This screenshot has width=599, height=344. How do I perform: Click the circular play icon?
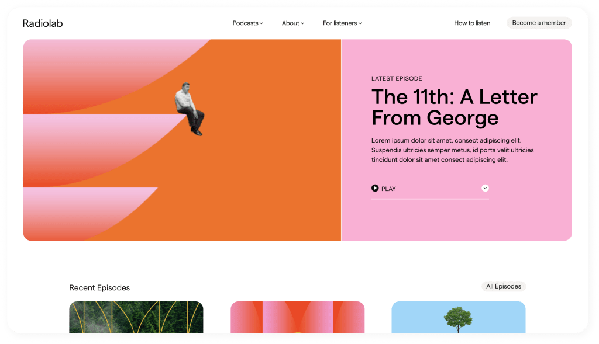pos(375,188)
